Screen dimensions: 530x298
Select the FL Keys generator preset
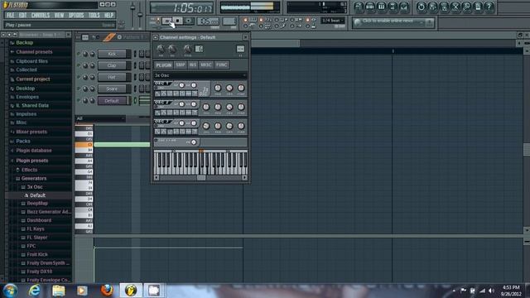click(36, 228)
